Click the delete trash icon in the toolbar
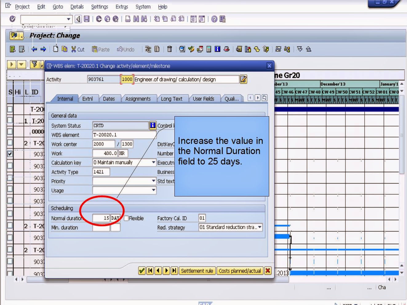This screenshot has height=305, width=407. click(x=170, y=50)
